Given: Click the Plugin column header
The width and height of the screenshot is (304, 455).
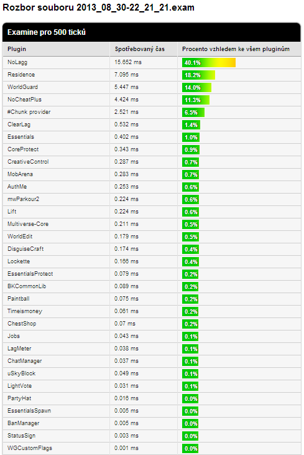Looking at the screenshot, I should (56, 49).
